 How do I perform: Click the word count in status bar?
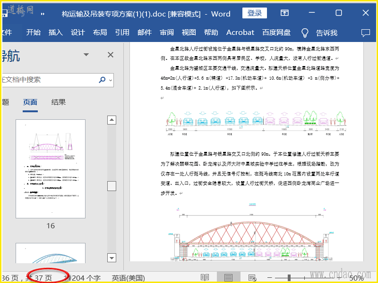(x=82, y=278)
